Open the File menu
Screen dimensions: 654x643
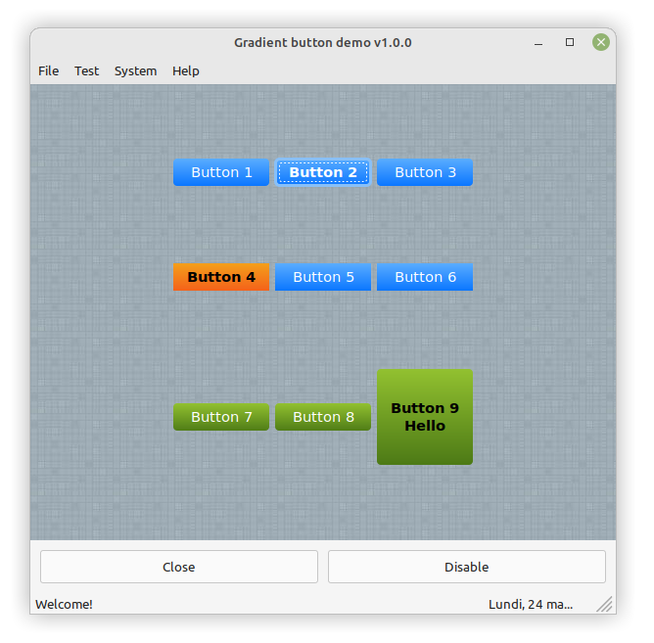(x=48, y=70)
